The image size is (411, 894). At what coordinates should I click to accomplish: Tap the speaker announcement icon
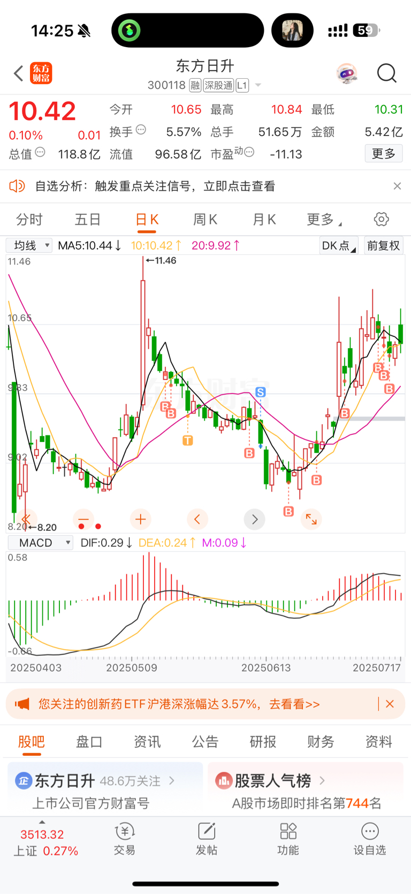pos(17,186)
